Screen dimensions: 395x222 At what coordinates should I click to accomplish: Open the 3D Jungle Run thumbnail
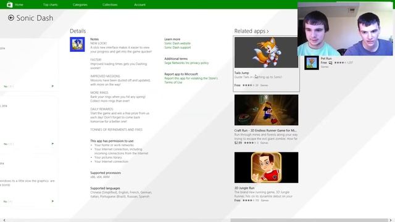click(x=266, y=167)
